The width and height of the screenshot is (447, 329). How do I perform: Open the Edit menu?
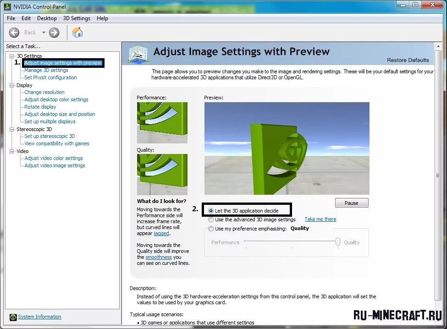click(x=26, y=18)
